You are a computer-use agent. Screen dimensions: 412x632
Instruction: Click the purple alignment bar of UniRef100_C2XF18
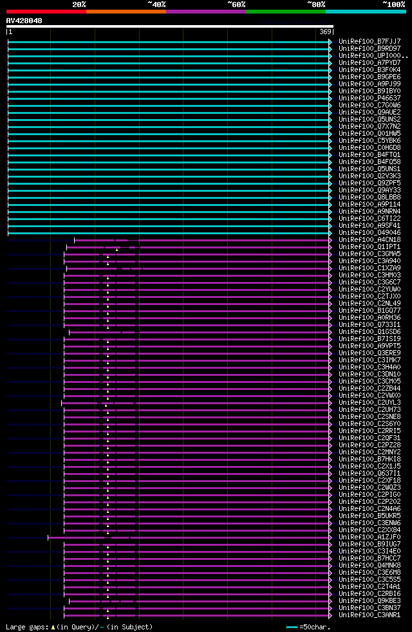click(197, 481)
